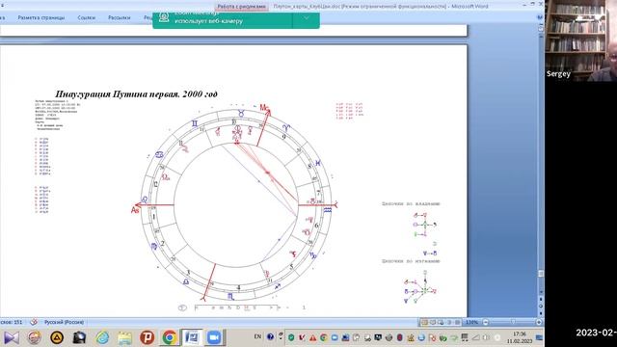The height and width of the screenshot is (347, 617).
Task: Click the round red-and-gold taskbar icon beside Visual Studio
Action: (x=35, y=337)
